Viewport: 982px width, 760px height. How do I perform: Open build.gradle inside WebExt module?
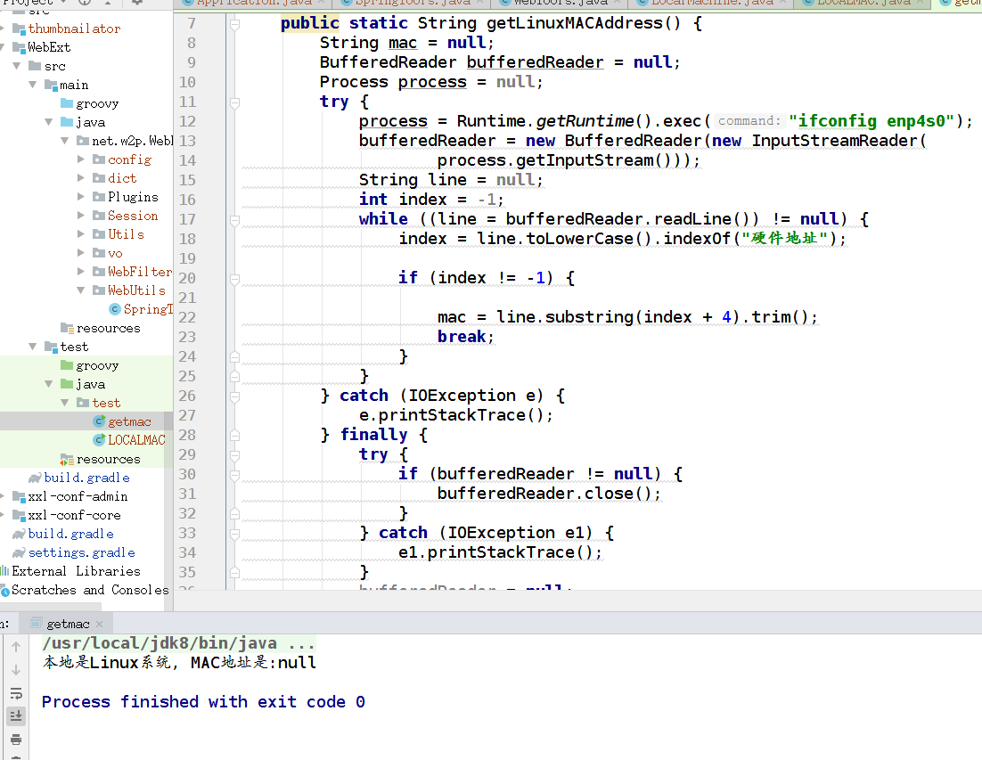[x=86, y=478]
